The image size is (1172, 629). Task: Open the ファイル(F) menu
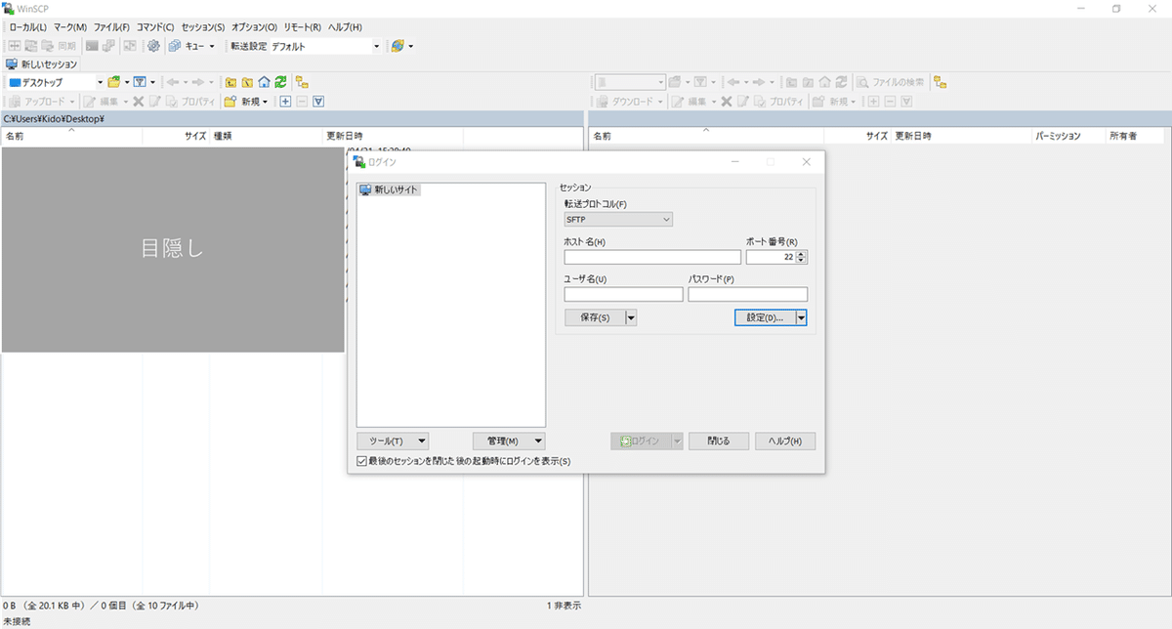click(x=111, y=27)
